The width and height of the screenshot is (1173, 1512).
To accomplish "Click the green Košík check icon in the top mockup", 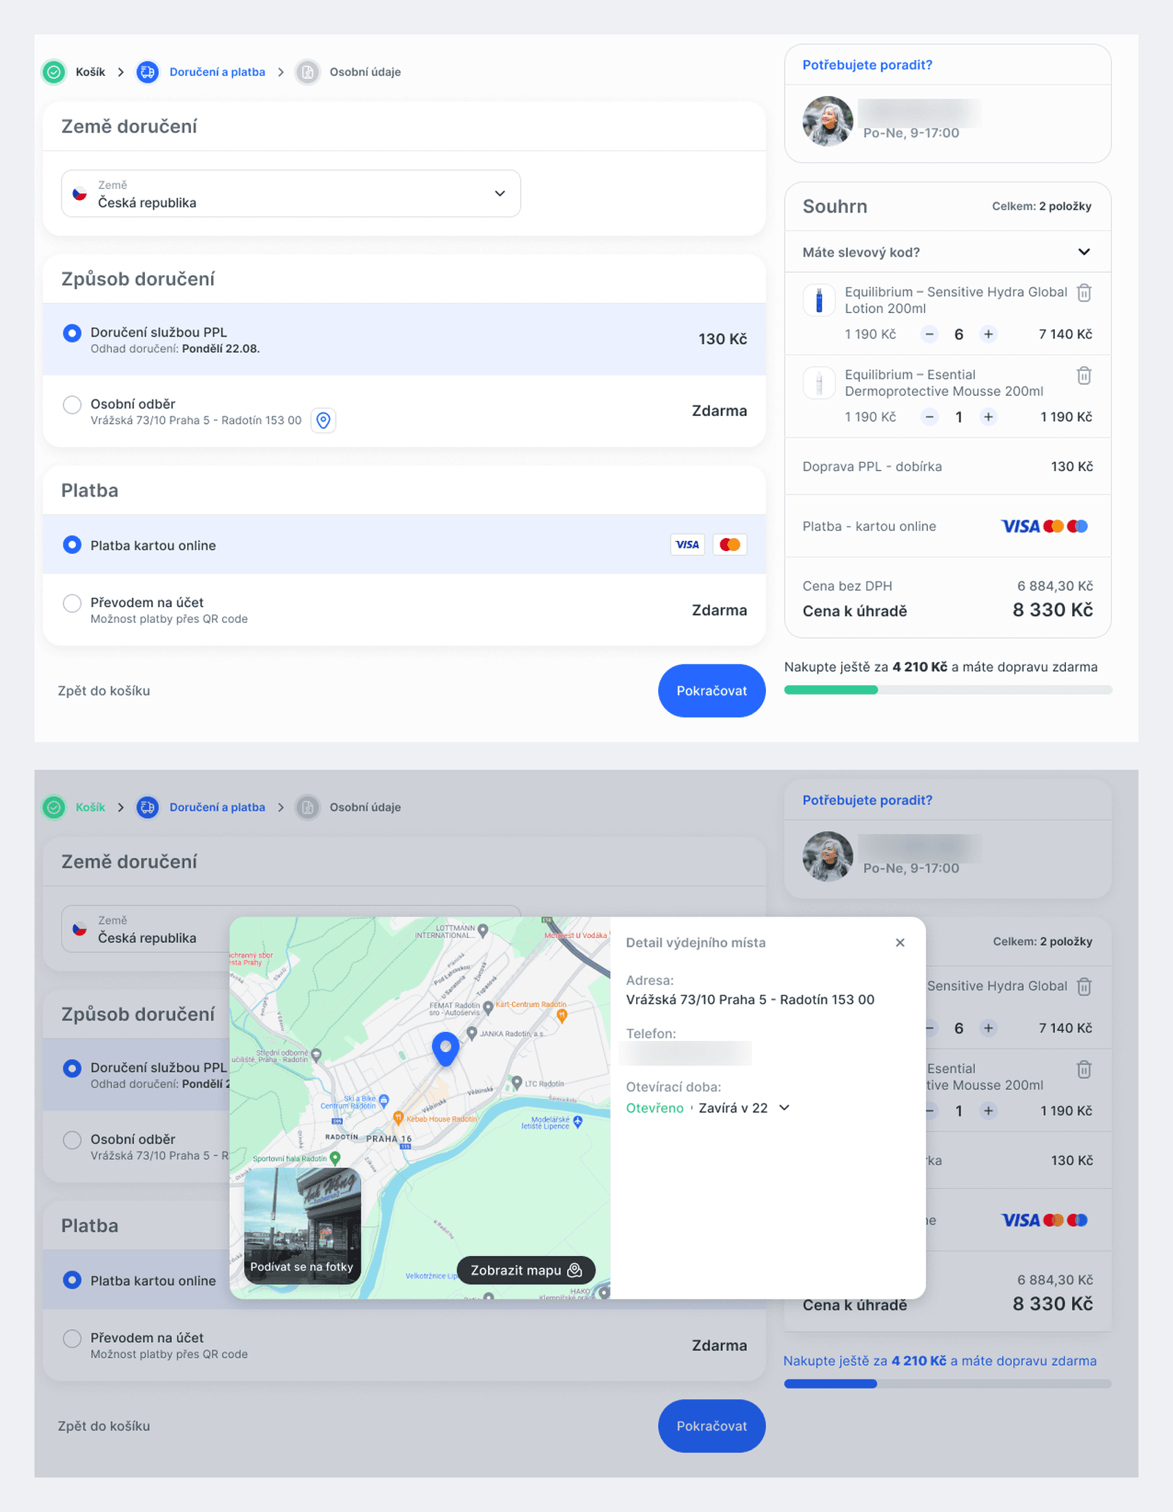I will [x=54, y=72].
